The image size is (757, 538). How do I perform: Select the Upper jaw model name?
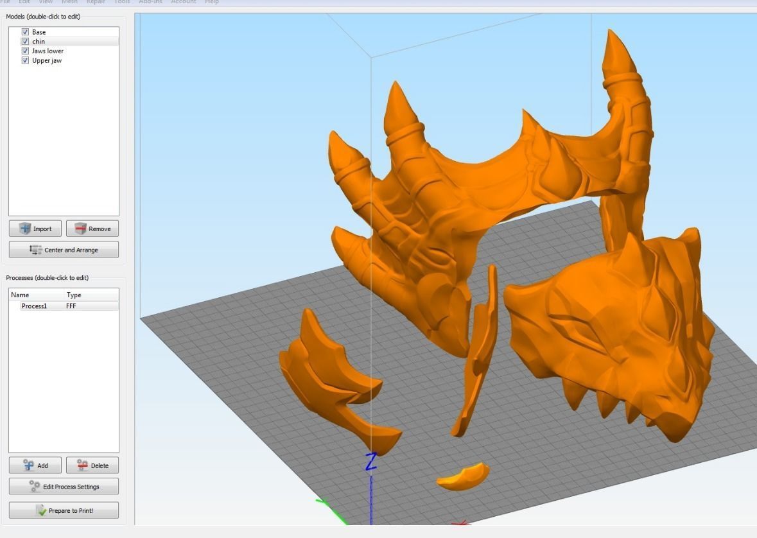47,60
